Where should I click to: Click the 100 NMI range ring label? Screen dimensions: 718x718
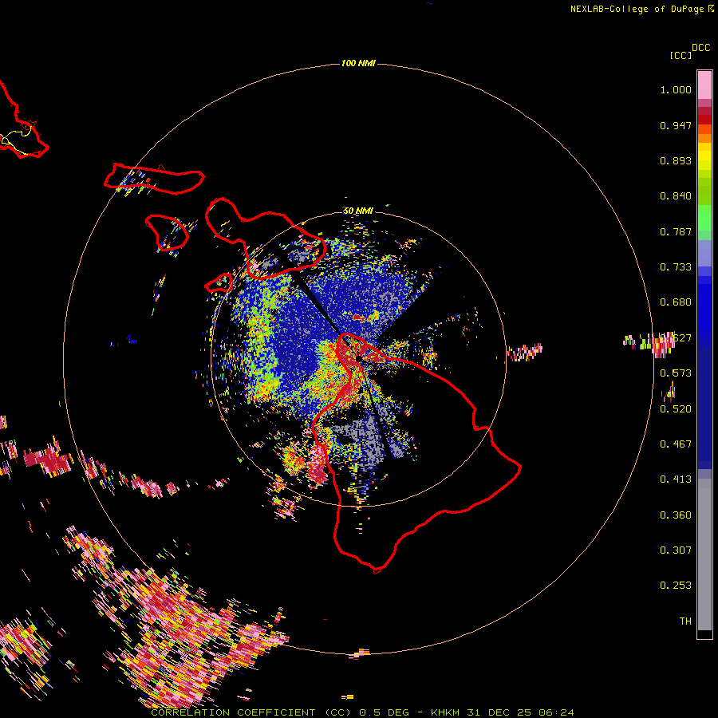coord(358,63)
